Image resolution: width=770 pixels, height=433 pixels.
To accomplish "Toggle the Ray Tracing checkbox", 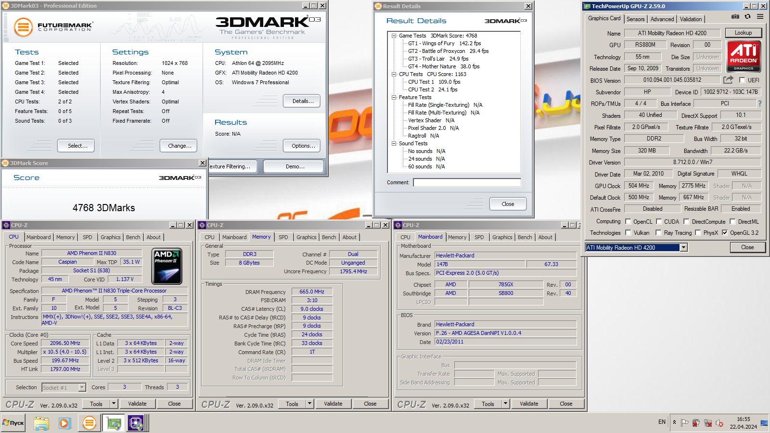I will [x=659, y=232].
